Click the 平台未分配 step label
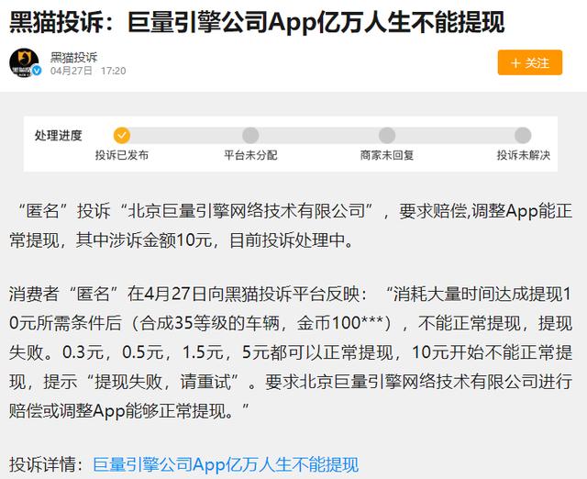 tap(250, 155)
